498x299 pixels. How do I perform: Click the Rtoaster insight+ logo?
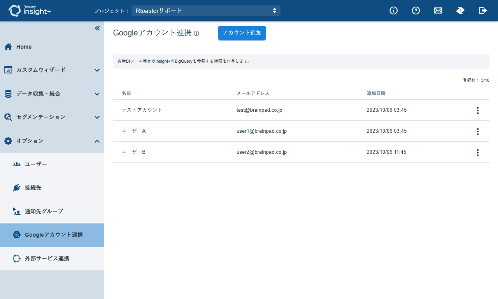[x=30, y=11]
